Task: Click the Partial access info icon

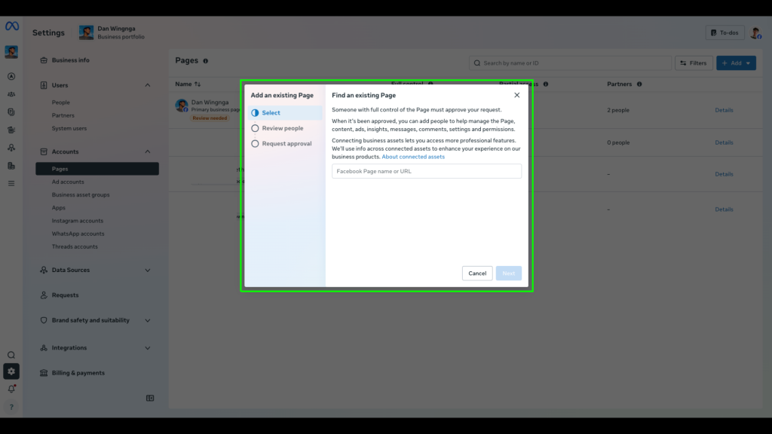Action: click(546, 84)
